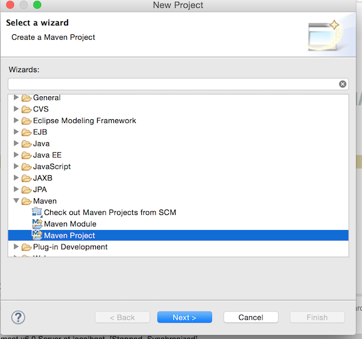Image resolution: width=362 pixels, height=339 pixels.
Task: Expand the JavaScript category
Action: pyautogui.click(x=16, y=166)
